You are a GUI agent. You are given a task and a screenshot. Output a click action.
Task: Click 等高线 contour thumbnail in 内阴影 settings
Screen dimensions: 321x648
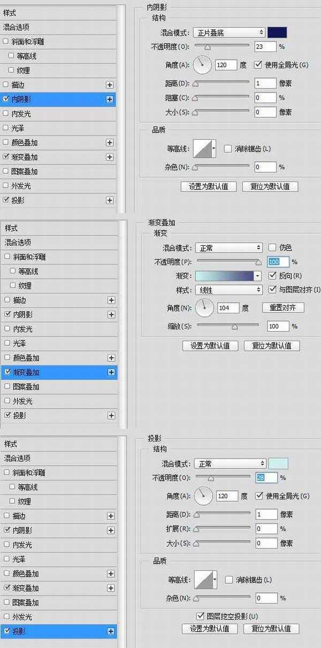click(202, 149)
